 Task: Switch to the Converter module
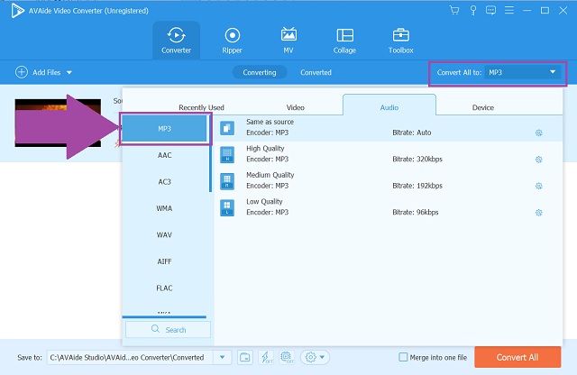(x=177, y=41)
